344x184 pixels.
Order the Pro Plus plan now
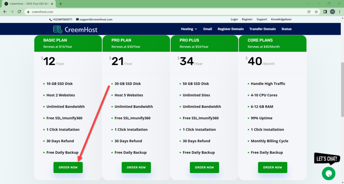(x=204, y=167)
